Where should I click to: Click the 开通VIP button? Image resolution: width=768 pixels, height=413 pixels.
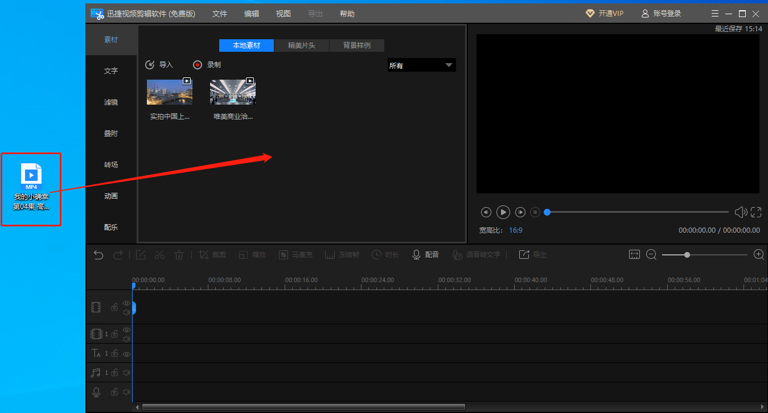click(605, 14)
